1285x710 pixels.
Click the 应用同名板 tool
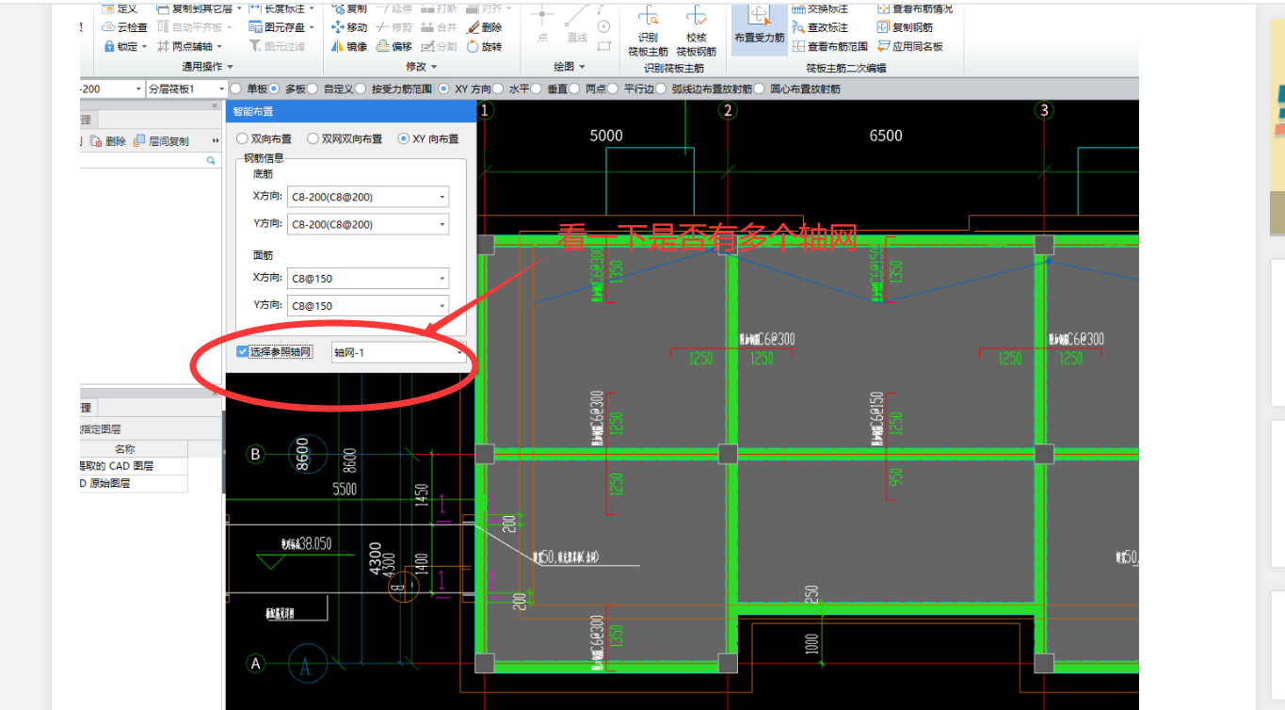[910, 46]
